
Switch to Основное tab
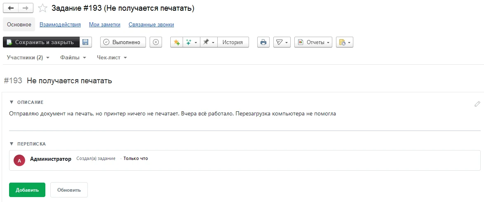point(19,24)
